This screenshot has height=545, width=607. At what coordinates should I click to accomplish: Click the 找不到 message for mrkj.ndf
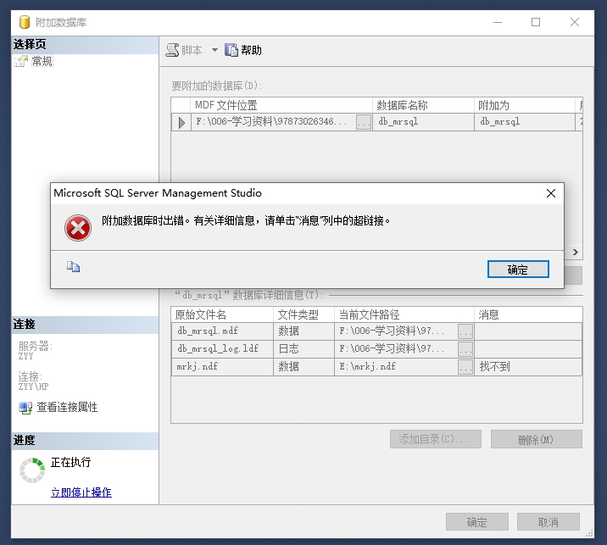coord(494,366)
